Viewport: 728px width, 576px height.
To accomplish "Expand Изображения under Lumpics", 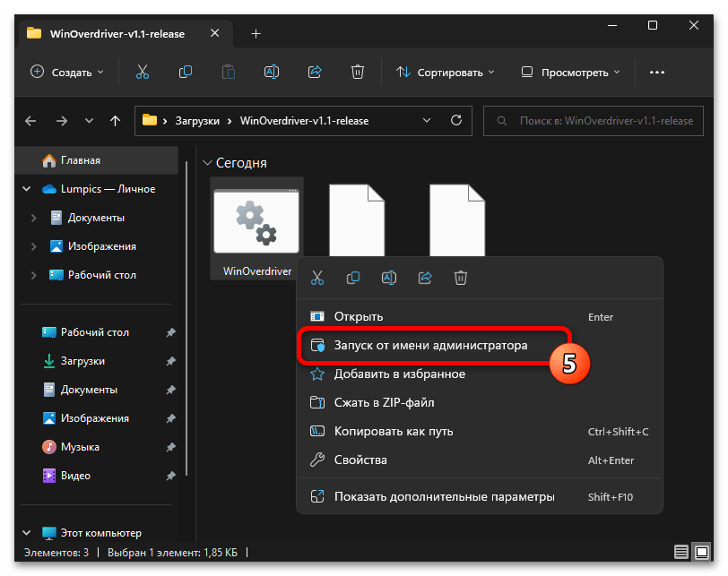I will [x=33, y=246].
